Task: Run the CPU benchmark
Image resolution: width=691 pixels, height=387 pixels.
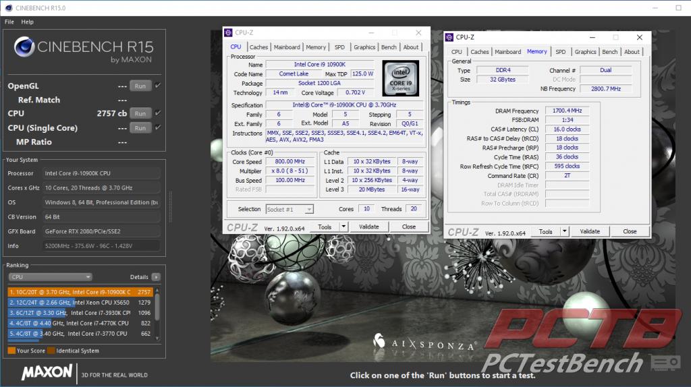Action: 140,113
